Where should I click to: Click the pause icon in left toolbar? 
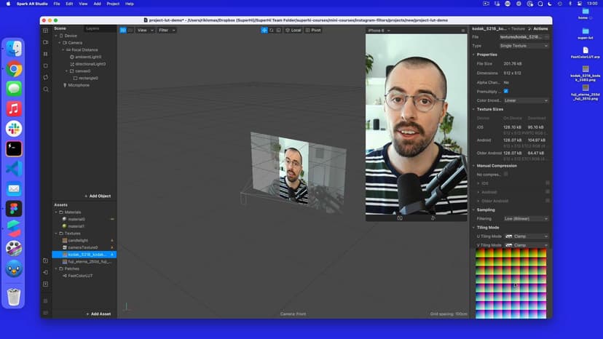(45, 54)
